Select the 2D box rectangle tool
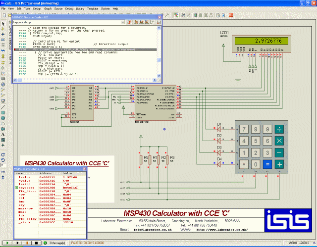This screenshot has width=317, height=247. point(3,112)
